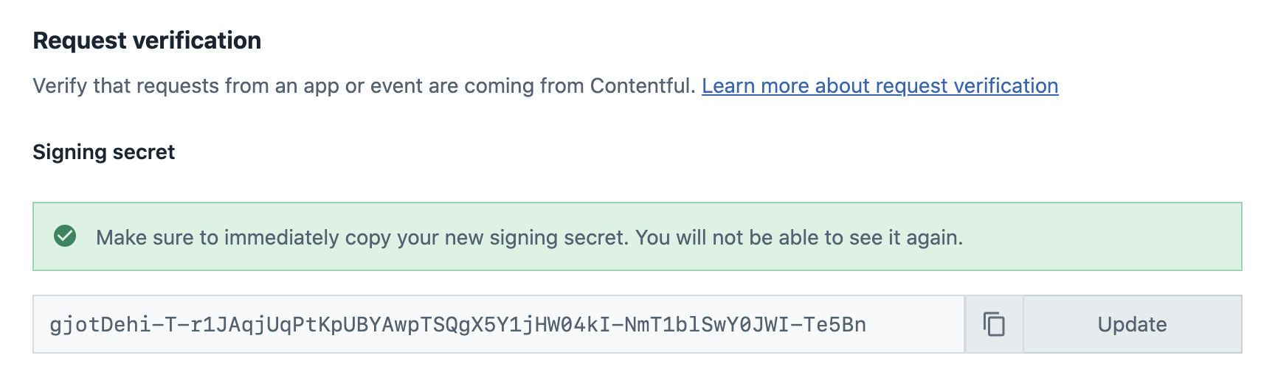Click the Signing secret label
This screenshot has height=386, width=1275.
coord(104,152)
